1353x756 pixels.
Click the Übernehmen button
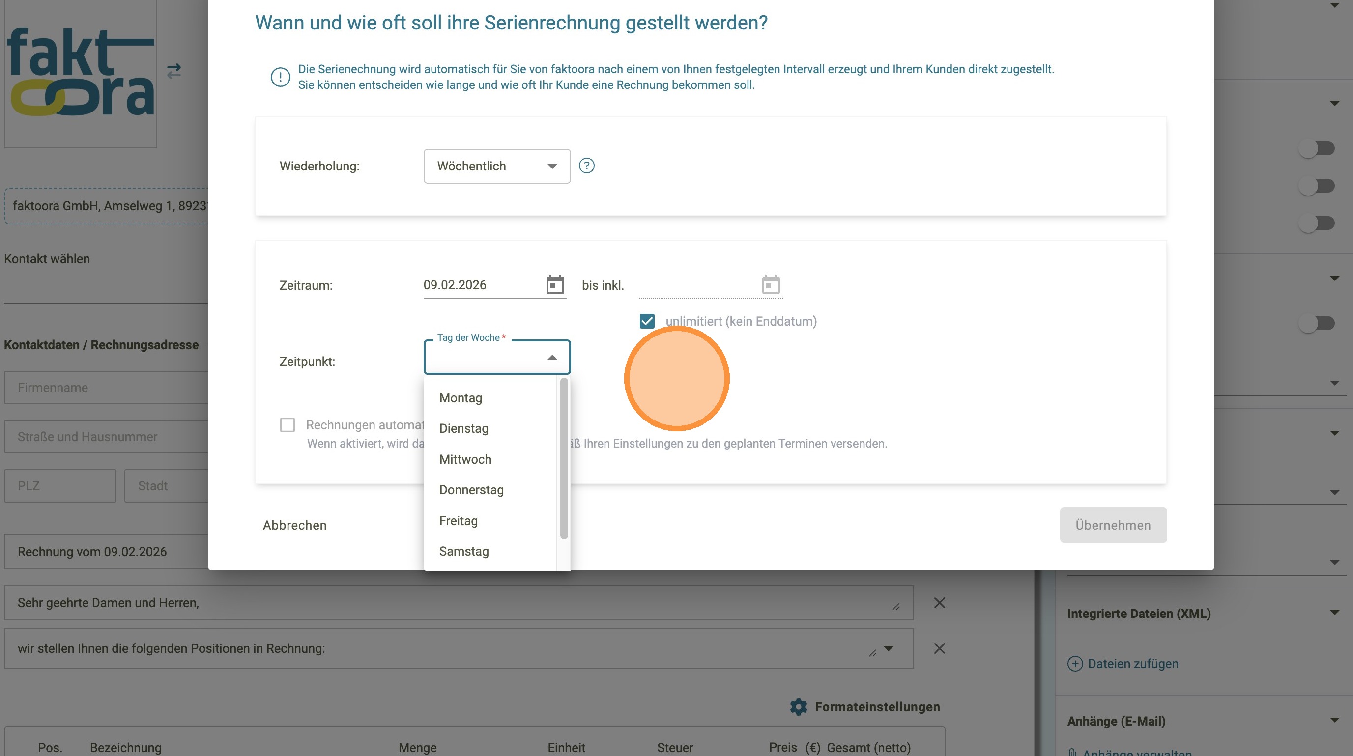pyautogui.click(x=1113, y=525)
